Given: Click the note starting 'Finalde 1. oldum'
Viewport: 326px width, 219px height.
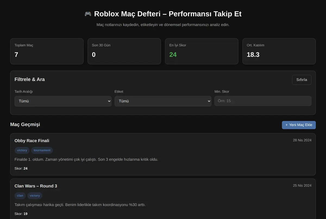Looking at the screenshot, I should point(86,159).
